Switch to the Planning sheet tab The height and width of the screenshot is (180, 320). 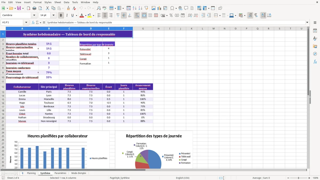pos(31,173)
